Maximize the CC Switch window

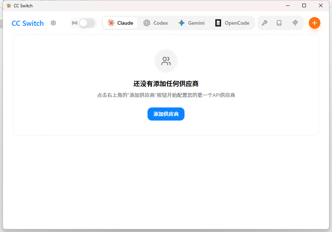pos(304,5)
